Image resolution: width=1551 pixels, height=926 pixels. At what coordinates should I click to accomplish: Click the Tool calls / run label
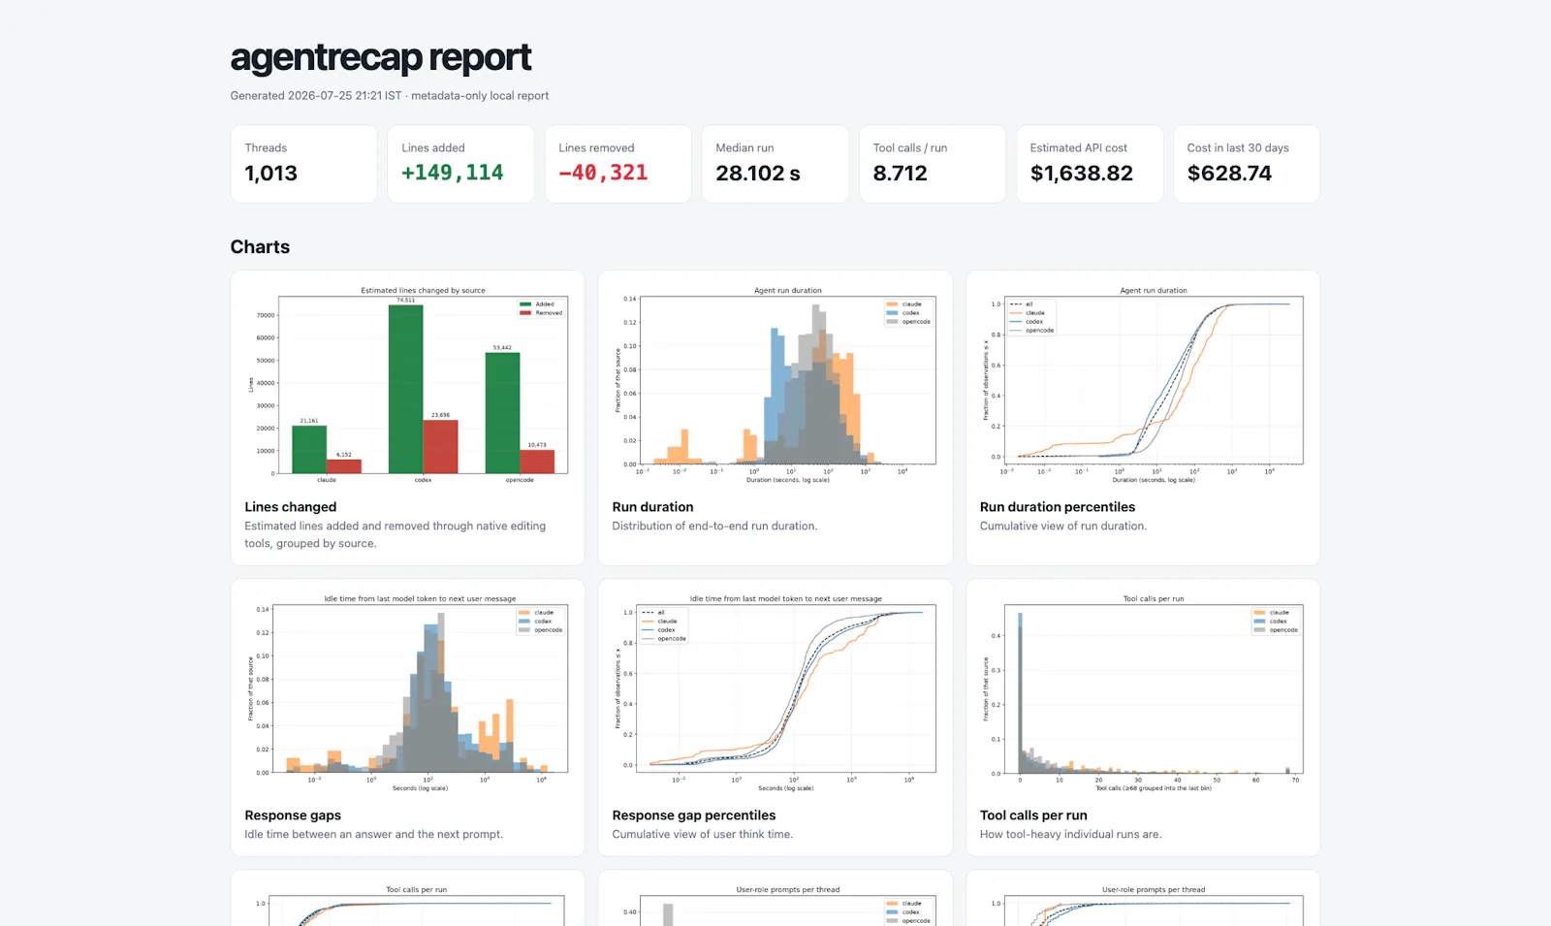(x=910, y=148)
